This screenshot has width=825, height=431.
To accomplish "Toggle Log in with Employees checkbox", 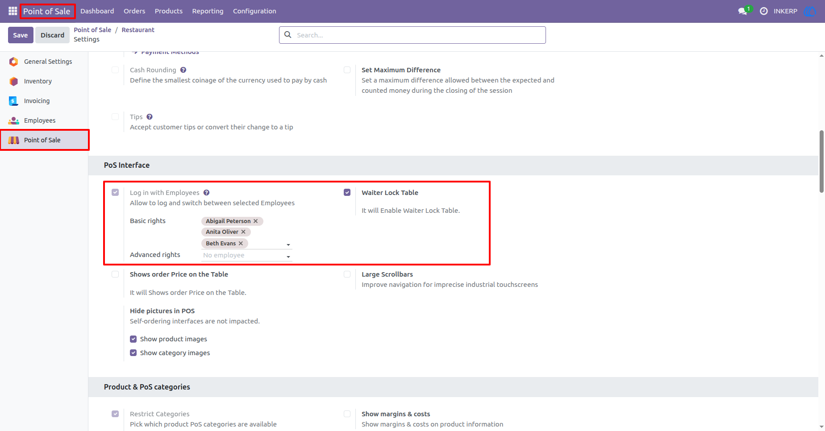I will (115, 192).
